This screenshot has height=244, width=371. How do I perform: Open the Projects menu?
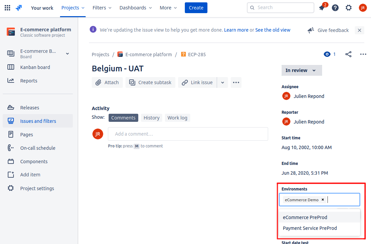coord(73,8)
